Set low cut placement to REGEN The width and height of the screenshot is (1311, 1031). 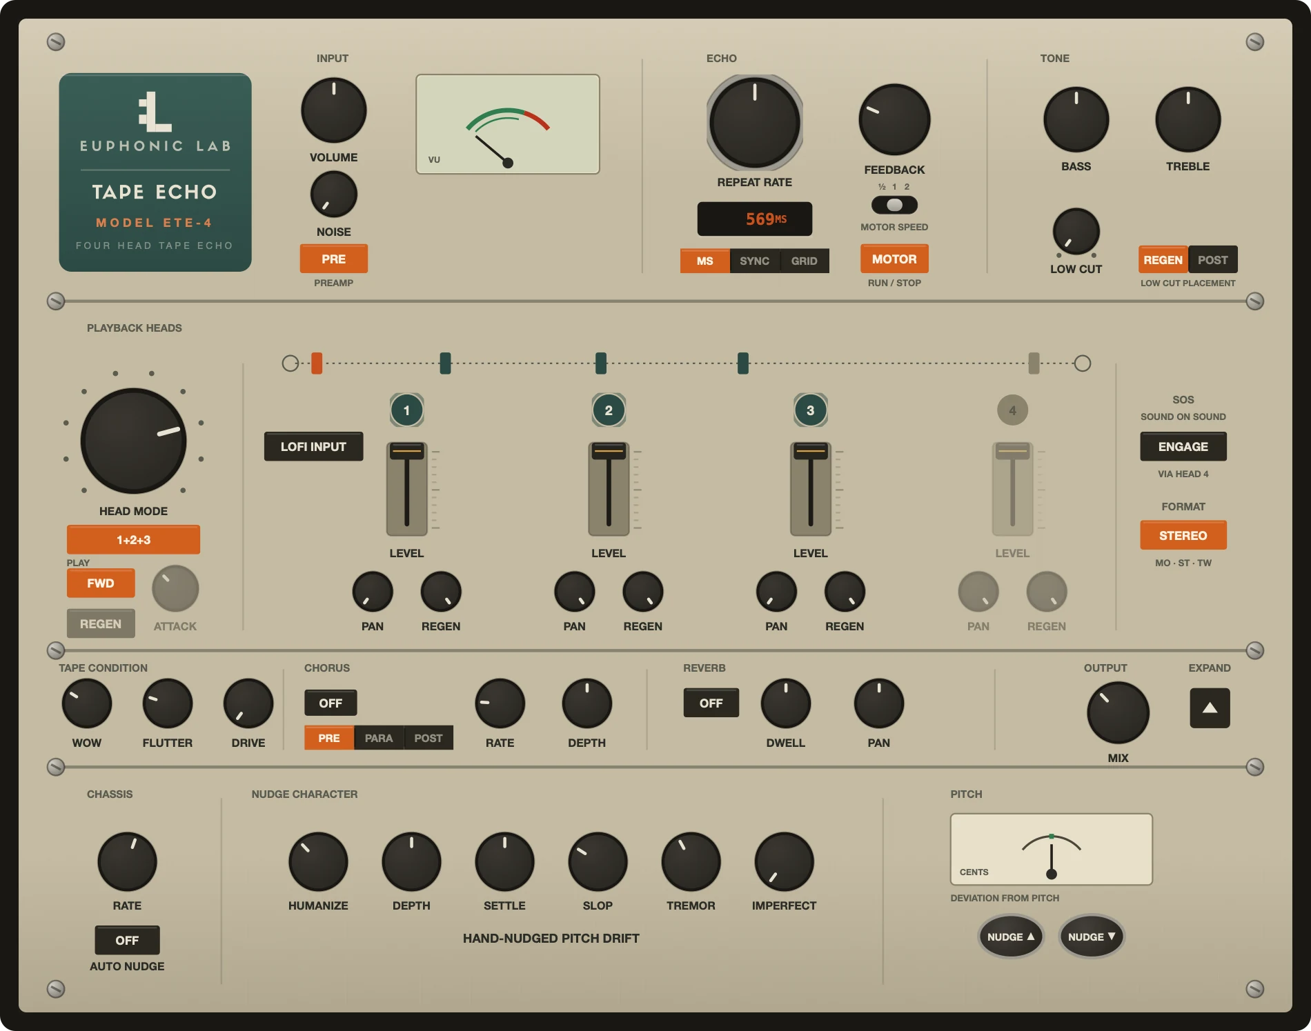(x=1163, y=259)
